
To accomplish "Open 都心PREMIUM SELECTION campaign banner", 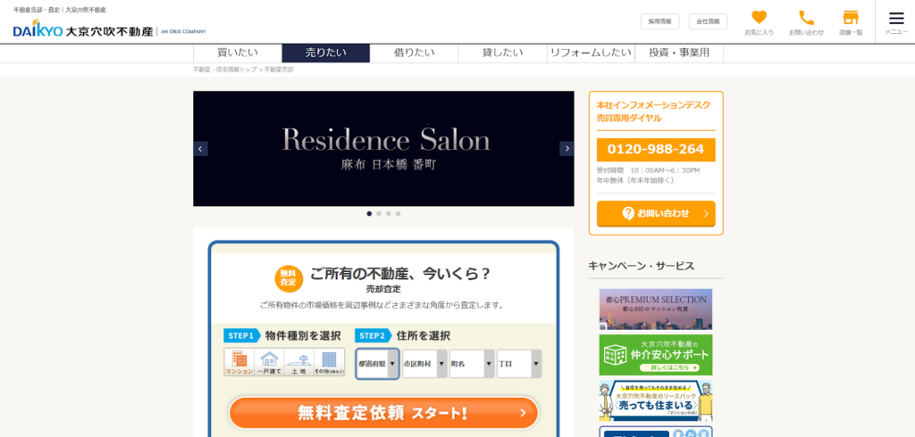I will [x=656, y=309].
